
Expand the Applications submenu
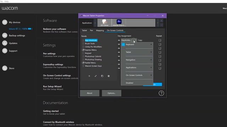137,67
